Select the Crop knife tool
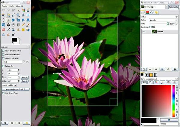180x127 pixels. (x=8, y=20)
